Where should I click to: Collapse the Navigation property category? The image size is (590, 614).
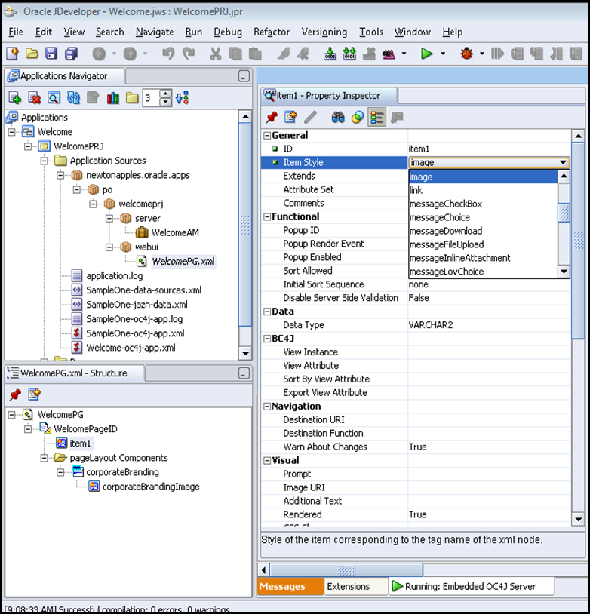click(267, 407)
